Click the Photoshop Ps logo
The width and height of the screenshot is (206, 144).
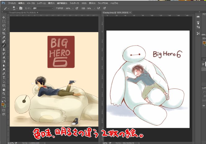point(3,3)
